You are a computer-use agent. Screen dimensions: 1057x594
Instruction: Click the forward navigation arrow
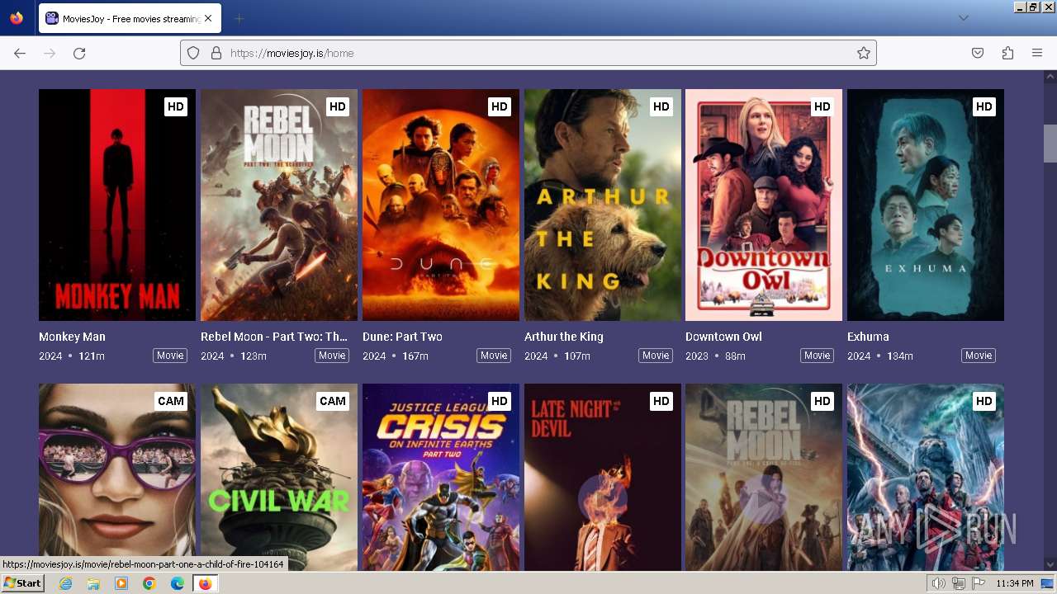coord(50,53)
